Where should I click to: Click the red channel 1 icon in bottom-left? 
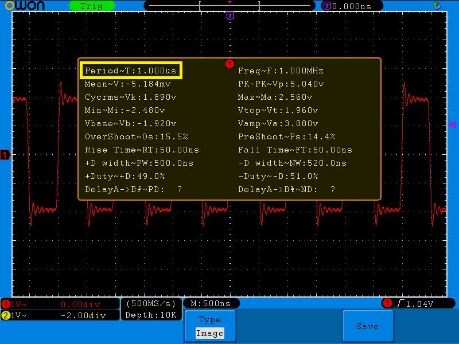click(6, 304)
